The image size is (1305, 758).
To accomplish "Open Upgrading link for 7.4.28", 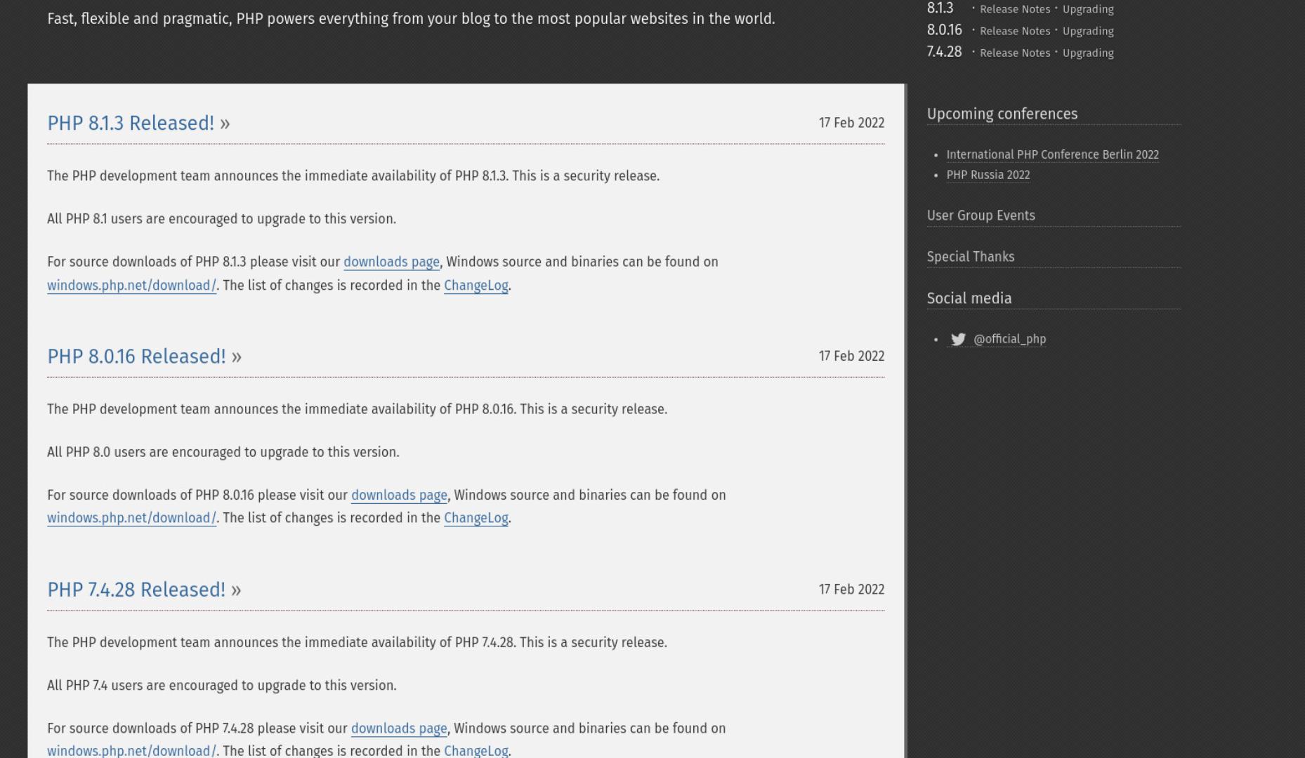I will (x=1088, y=53).
